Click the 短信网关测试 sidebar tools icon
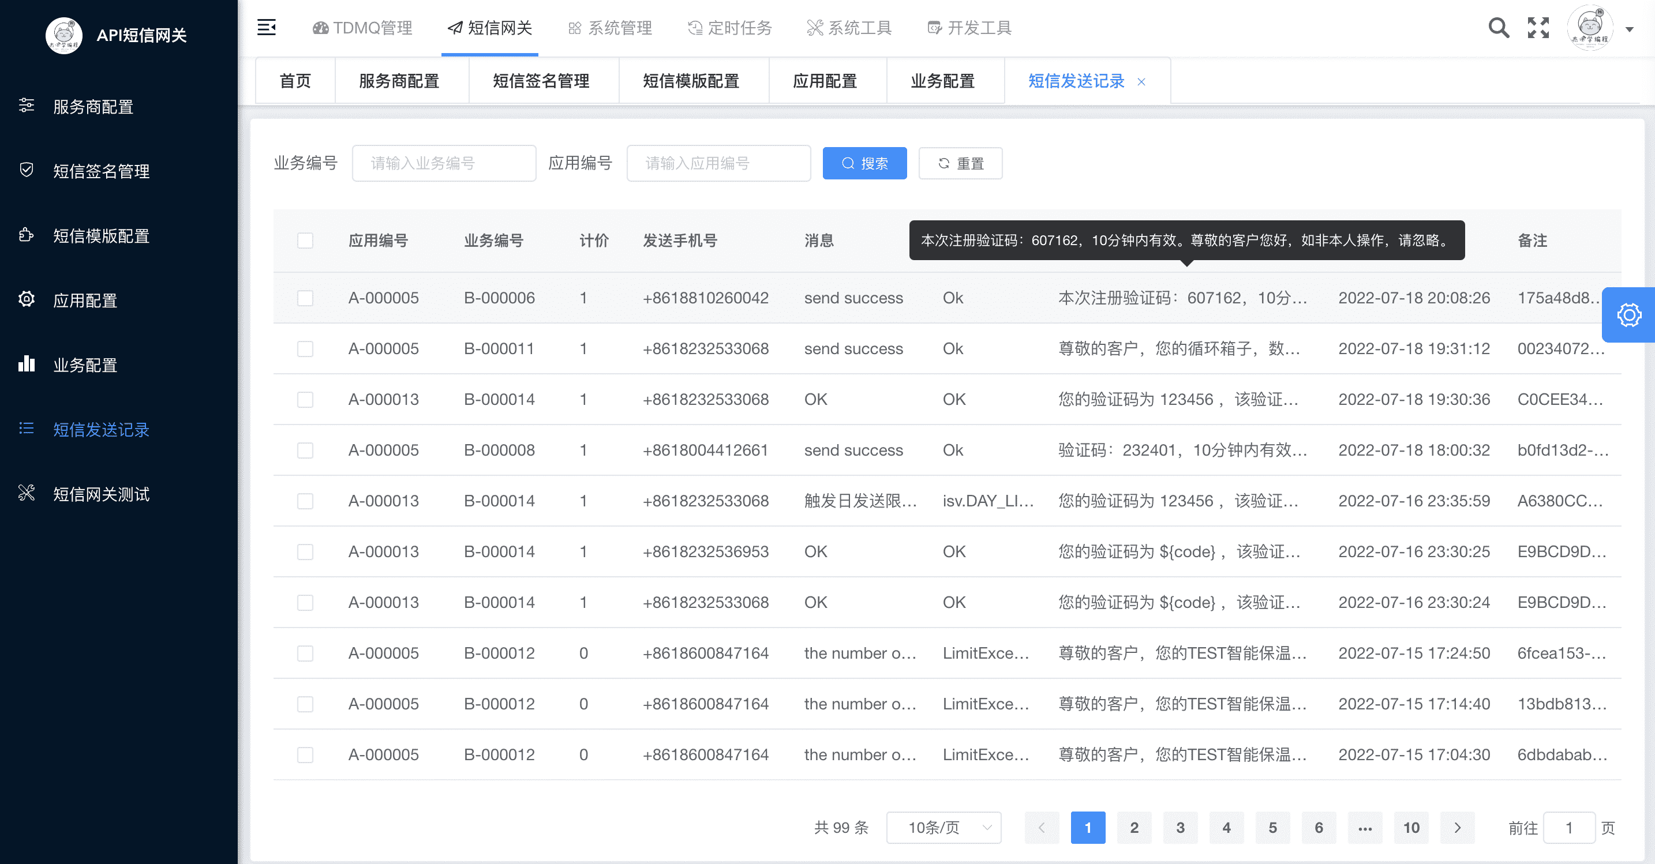 tap(27, 493)
